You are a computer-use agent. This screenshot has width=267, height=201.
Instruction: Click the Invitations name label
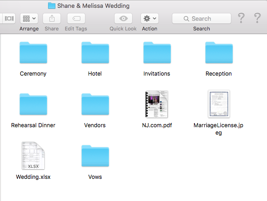click(157, 74)
